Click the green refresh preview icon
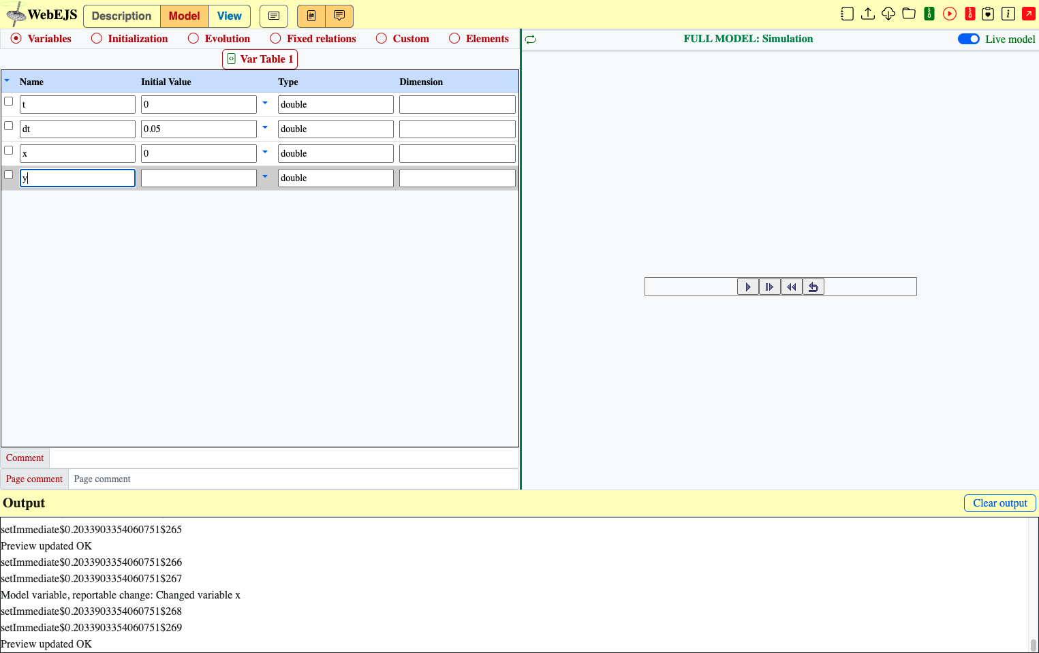 pos(531,39)
